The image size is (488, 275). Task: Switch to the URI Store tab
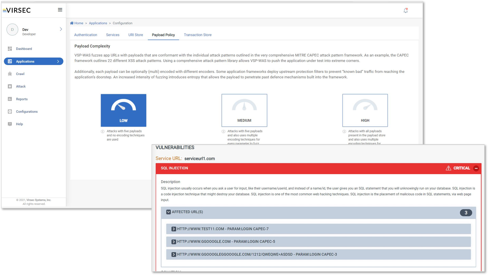coord(136,35)
